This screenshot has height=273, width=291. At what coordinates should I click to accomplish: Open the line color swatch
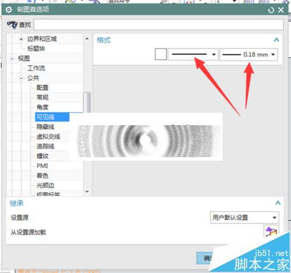point(161,54)
